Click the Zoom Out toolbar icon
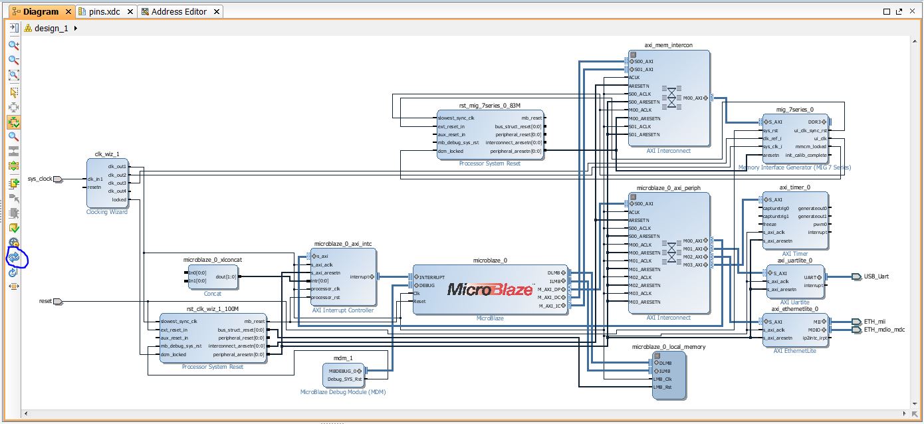Screen dimensions: 924x424 tap(13, 60)
